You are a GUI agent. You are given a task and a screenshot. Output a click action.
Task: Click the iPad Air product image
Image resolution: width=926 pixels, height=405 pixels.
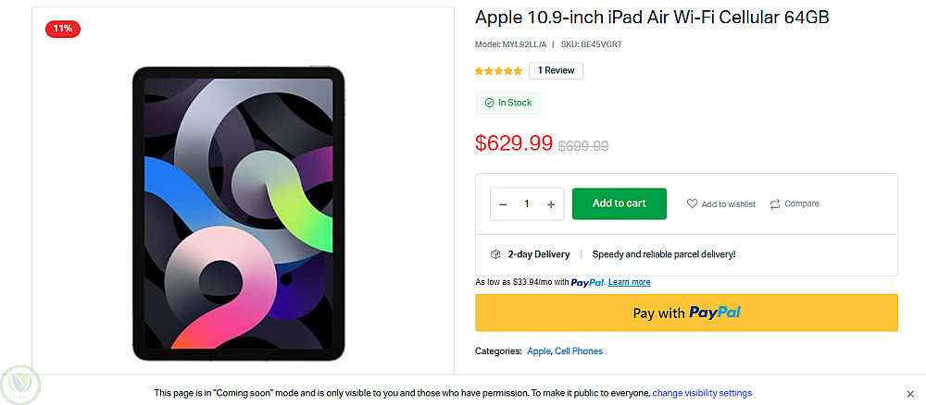(238, 212)
